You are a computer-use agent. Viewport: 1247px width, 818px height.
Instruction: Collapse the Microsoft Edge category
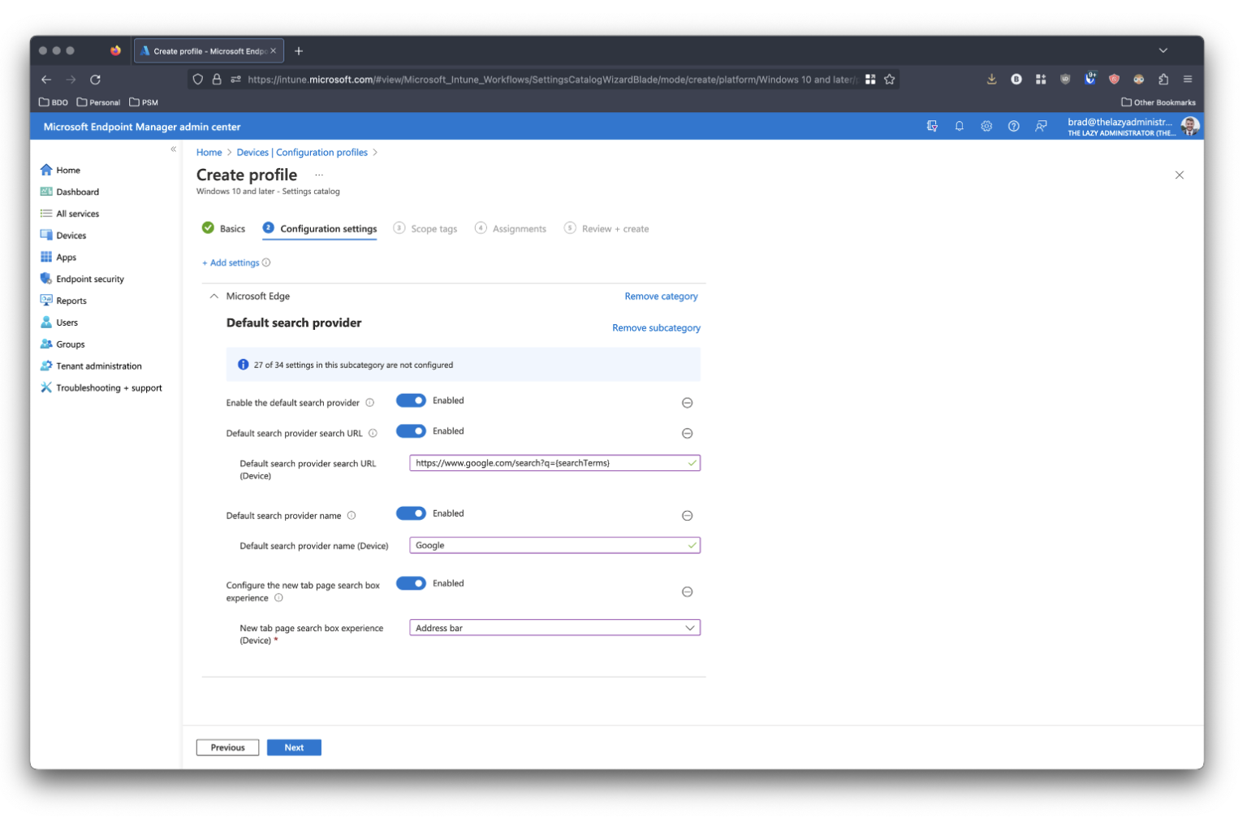(214, 297)
